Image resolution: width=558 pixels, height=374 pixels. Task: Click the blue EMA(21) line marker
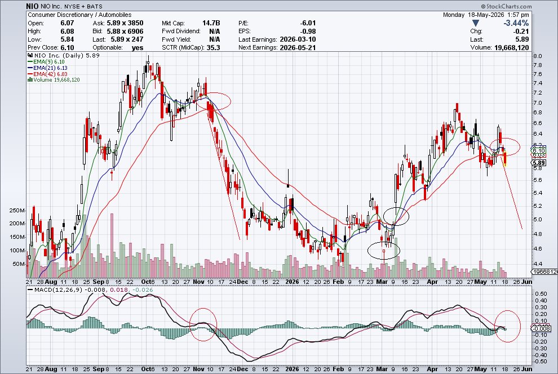click(x=30, y=68)
